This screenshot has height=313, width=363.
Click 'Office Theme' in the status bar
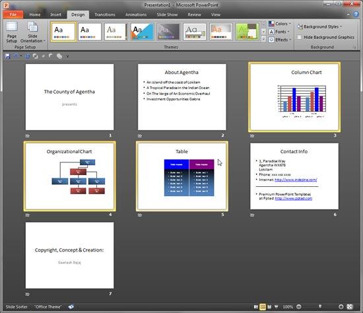pos(48,307)
